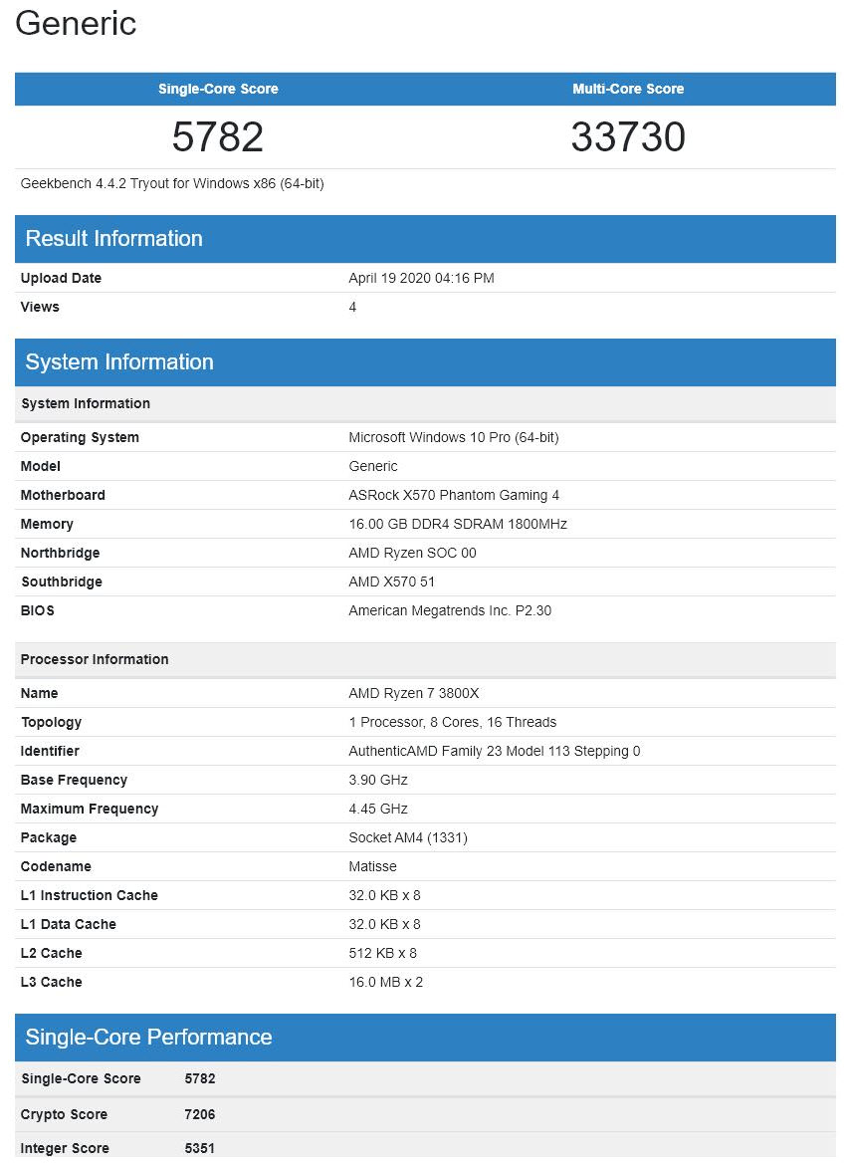
Task: Select the Geekbench 4.4.2 Tryout version line
Action: [x=171, y=183]
